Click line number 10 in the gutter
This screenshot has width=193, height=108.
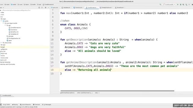[52, 40]
